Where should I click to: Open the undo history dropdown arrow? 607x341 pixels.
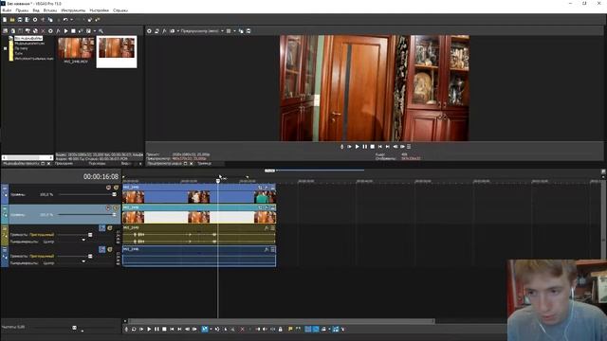pos(71,20)
